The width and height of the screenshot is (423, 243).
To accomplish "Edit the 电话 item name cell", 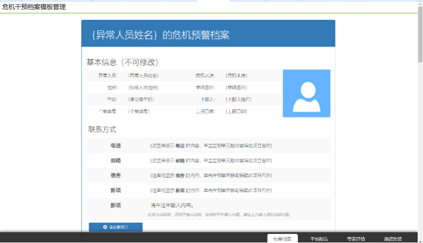I will (116, 145).
